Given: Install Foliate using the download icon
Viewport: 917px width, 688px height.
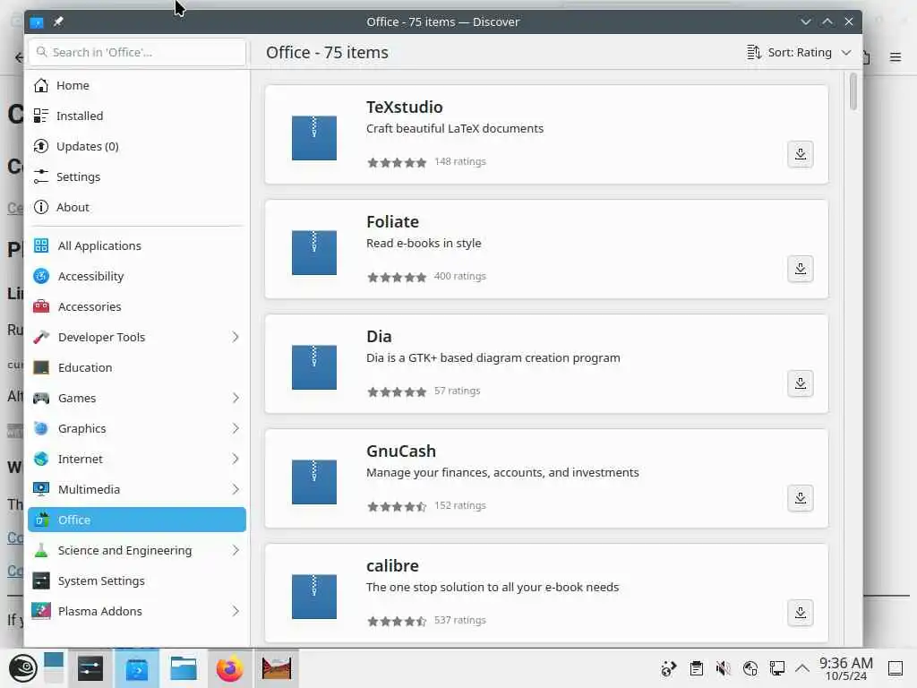Looking at the screenshot, I should [x=800, y=269].
